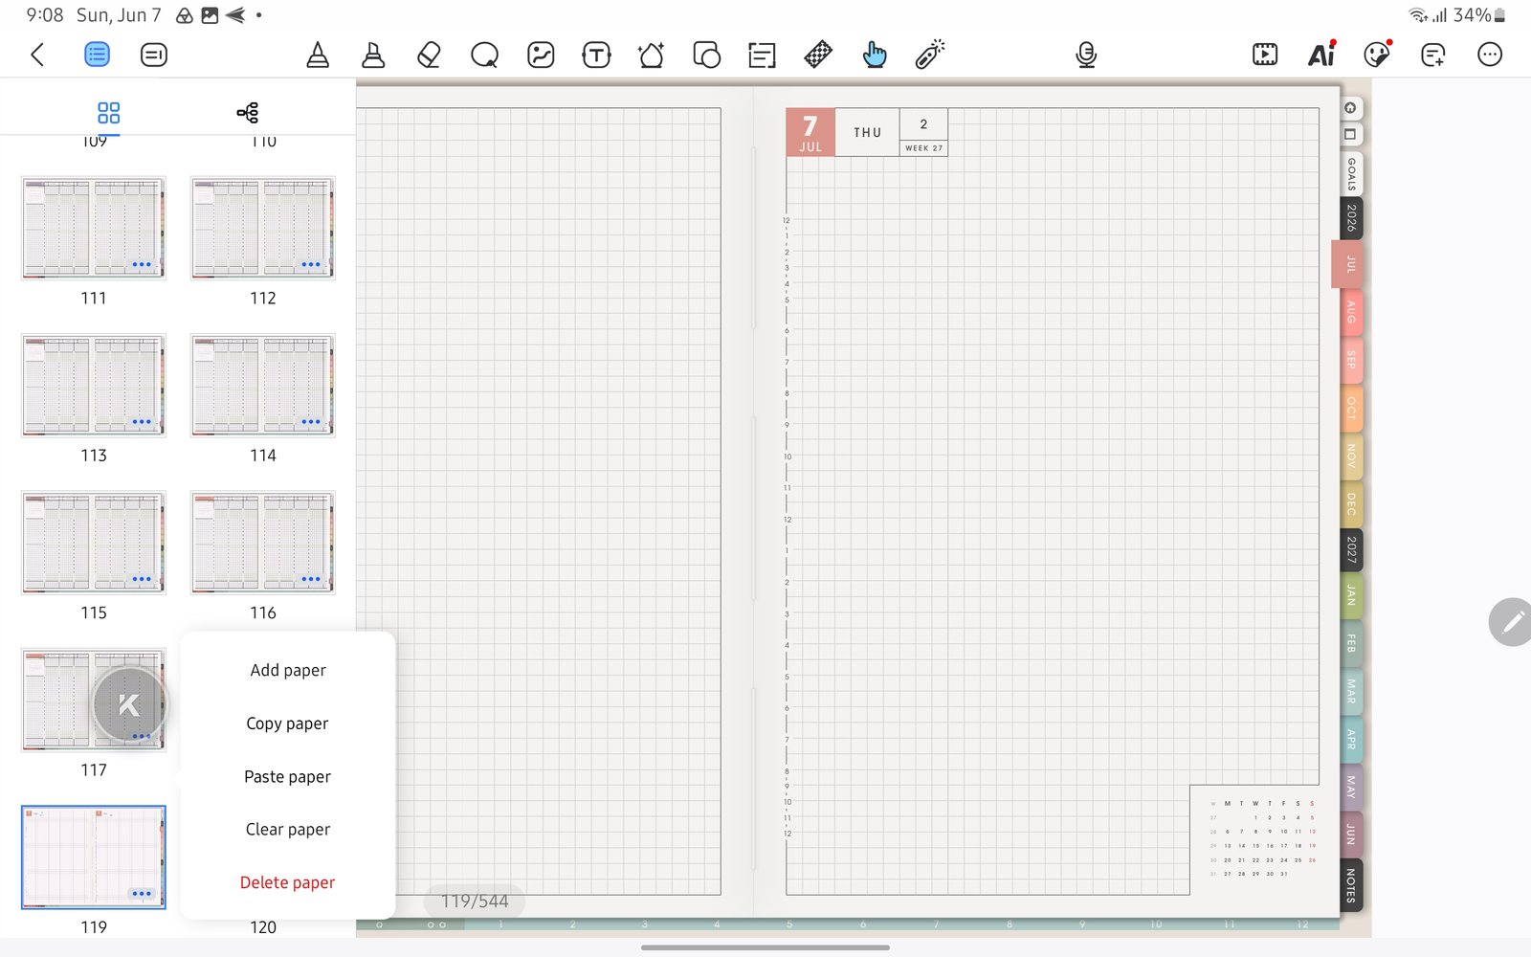Viewport: 1531px width, 957px height.
Task: Select the Pen tool
Action: [318, 55]
